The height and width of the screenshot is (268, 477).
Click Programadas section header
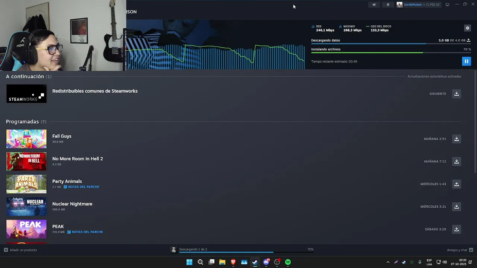[26, 122]
